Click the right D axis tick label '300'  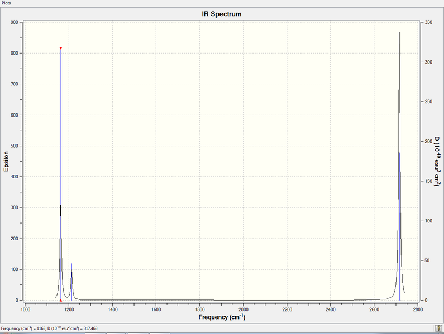coord(428,62)
